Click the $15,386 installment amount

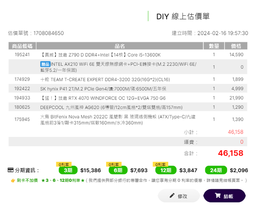click(91, 170)
